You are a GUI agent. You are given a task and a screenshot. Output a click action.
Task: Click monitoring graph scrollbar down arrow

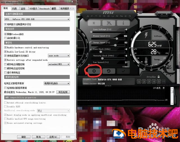[x=172, y=103]
